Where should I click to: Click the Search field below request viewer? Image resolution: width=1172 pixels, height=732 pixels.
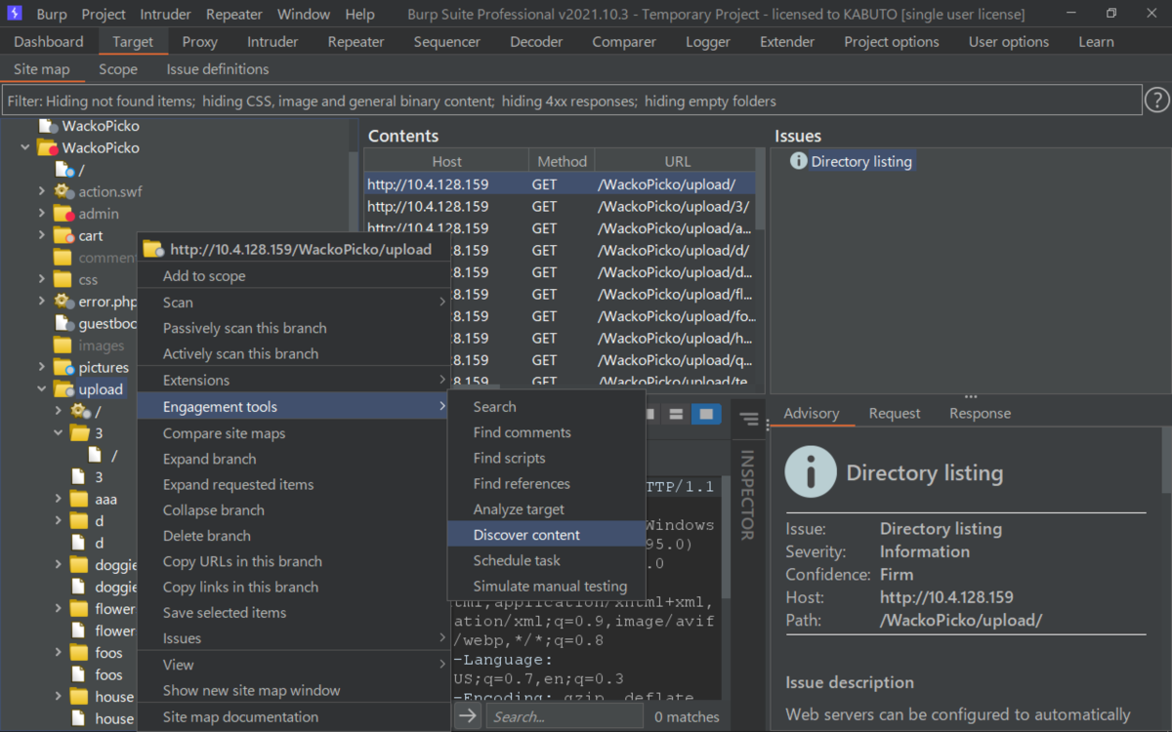coord(564,716)
